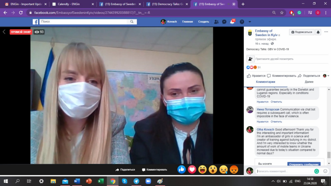Open the emoji picker in the comment box
The width and height of the screenshot is (331, 186).
tap(325, 171)
